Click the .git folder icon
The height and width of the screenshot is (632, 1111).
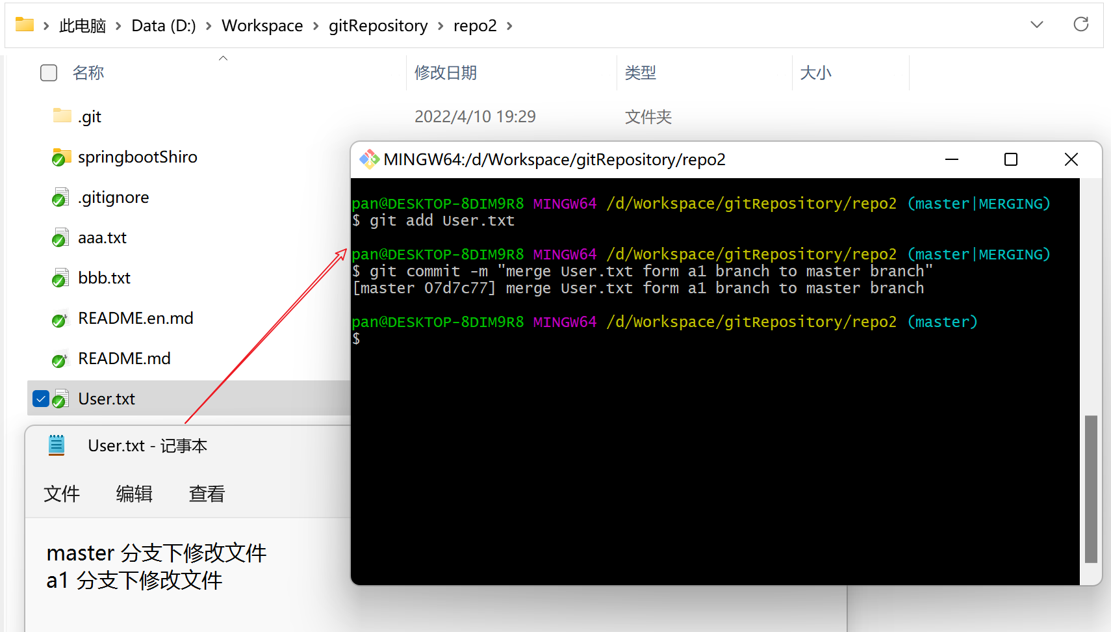click(x=62, y=116)
